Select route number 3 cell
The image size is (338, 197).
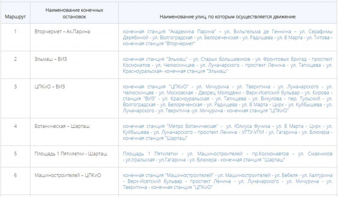click(x=15, y=86)
